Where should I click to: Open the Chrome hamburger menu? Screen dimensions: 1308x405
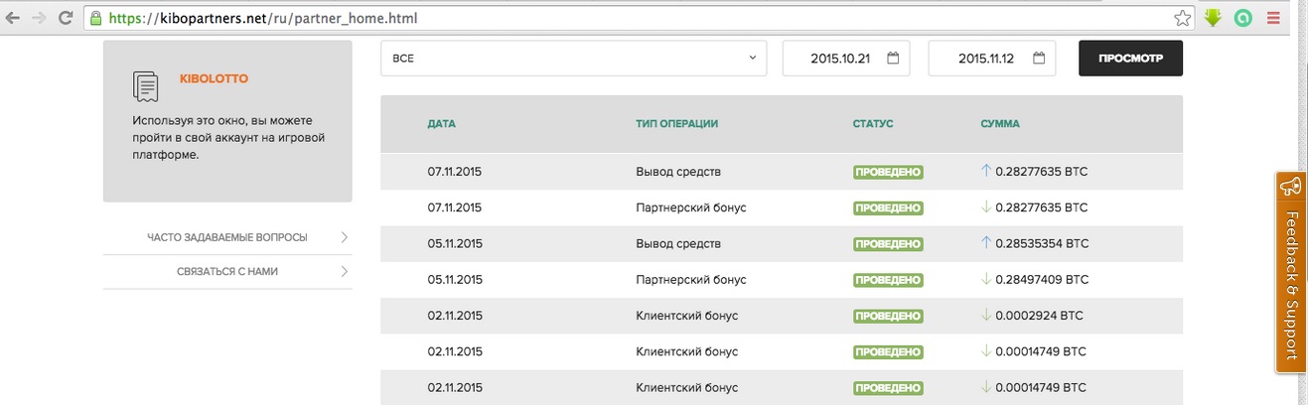click(x=1273, y=18)
